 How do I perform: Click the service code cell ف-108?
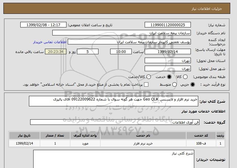[201, 143]
